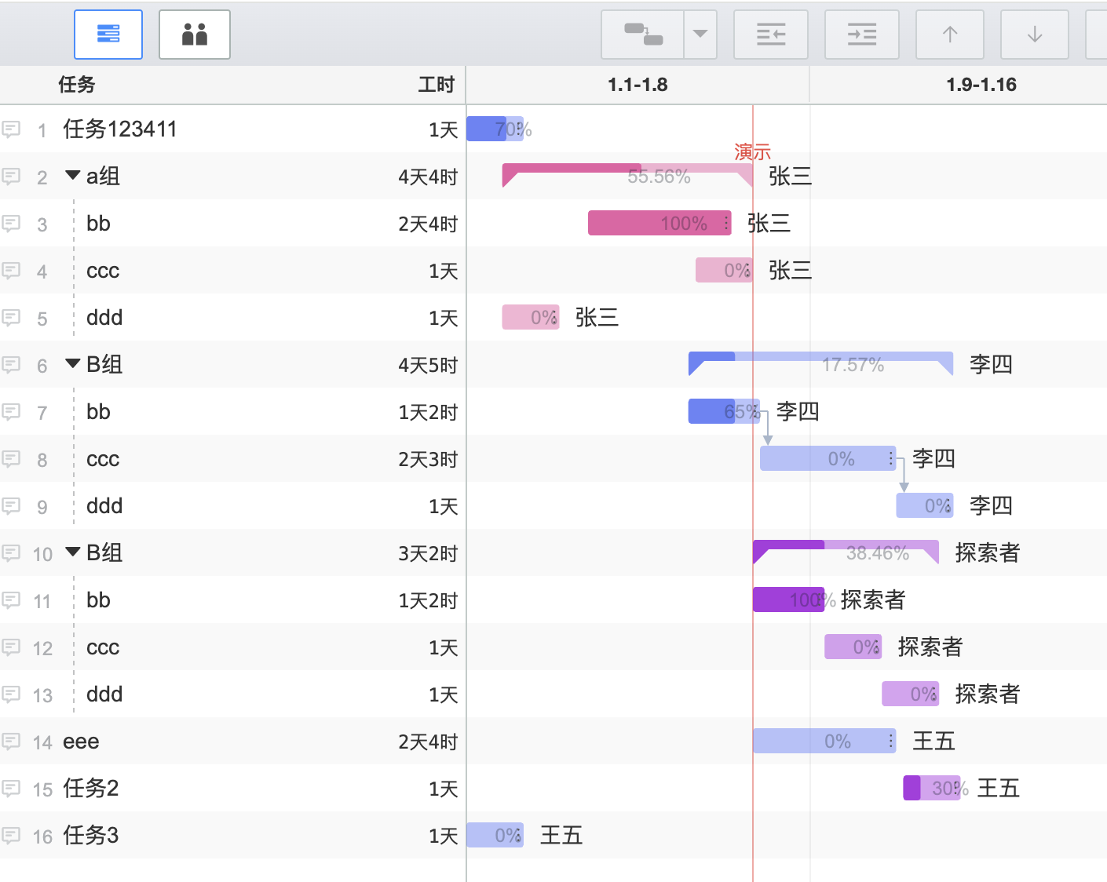
Task: Open comment icon for row 6 B组
Action: (x=11, y=364)
